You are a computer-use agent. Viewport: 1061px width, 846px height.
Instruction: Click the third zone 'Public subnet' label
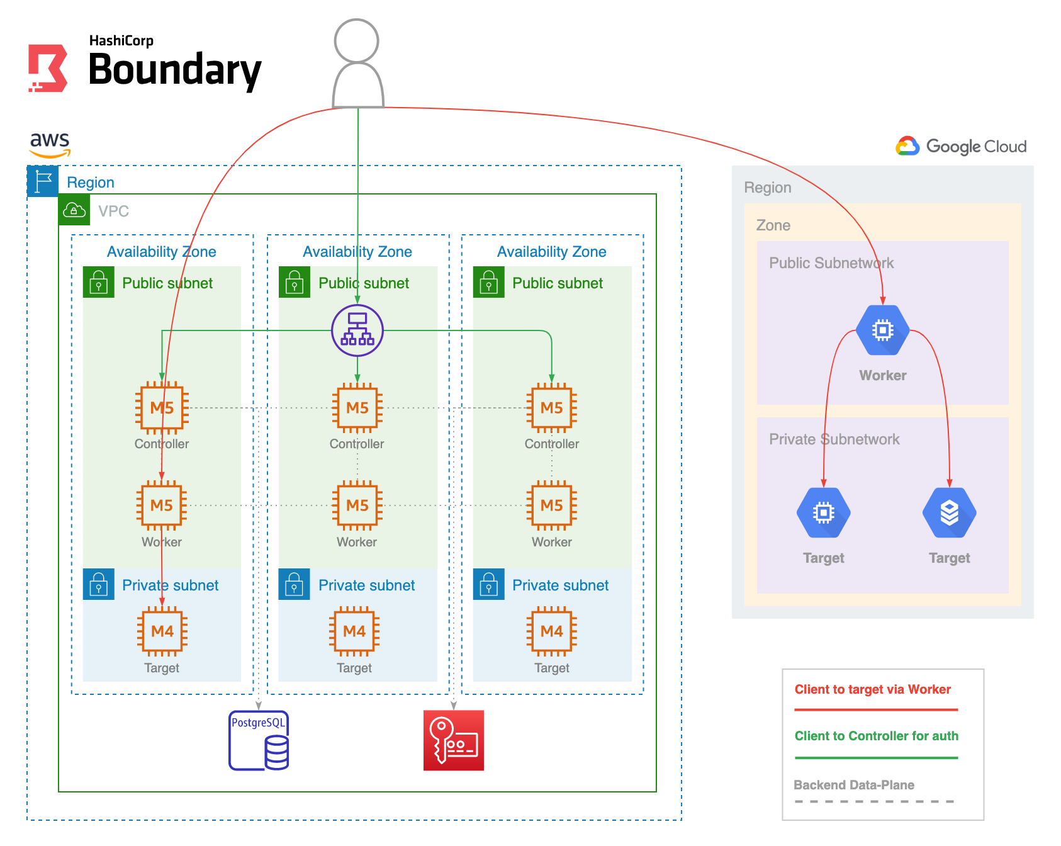point(558,283)
